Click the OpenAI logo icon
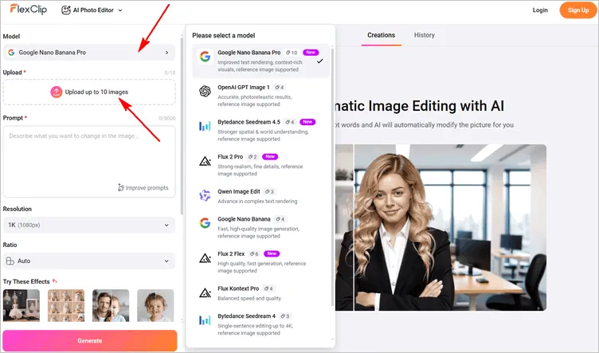Image resolution: width=599 pixels, height=353 pixels. (x=206, y=91)
